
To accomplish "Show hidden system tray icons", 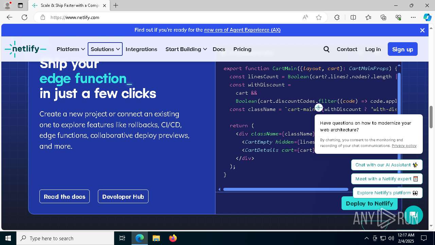I will tap(366, 238).
